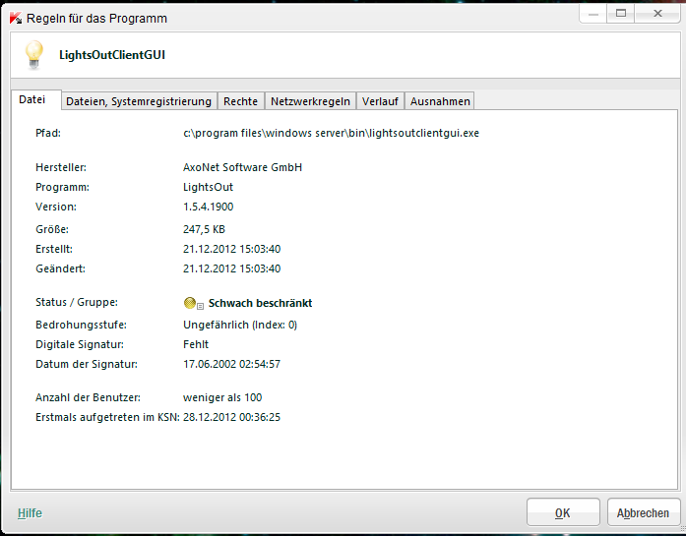
Task: Click the Geändert date value
Action: (x=232, y=268)
